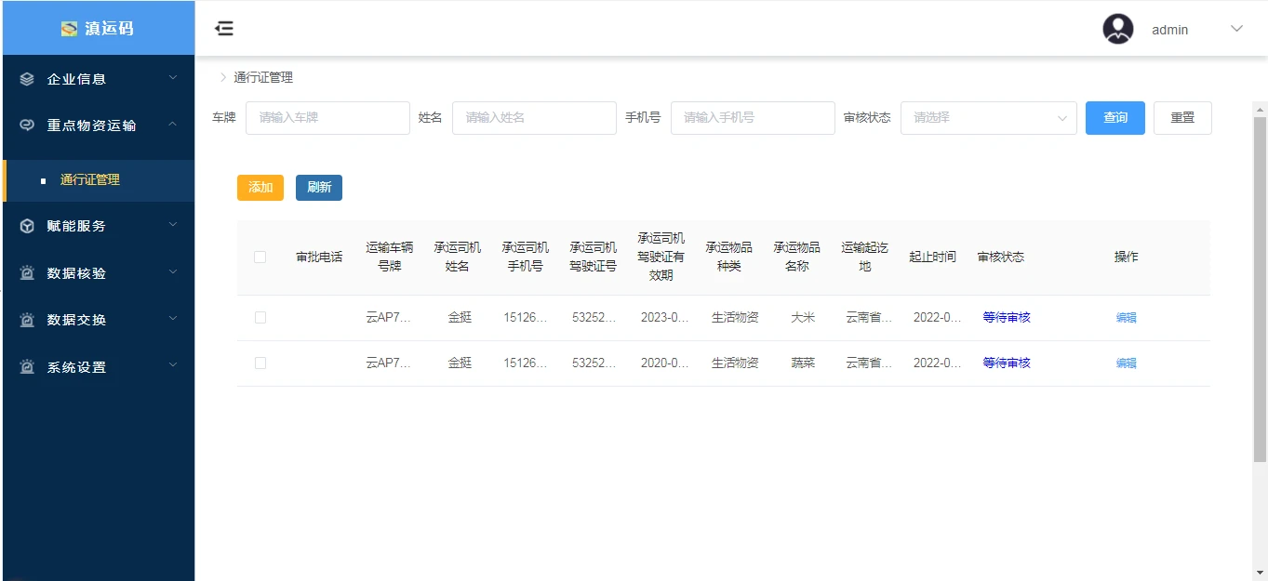The image size is (1268, 581).
Task: Focus the 车牌 input field
Action: (327, 118)
